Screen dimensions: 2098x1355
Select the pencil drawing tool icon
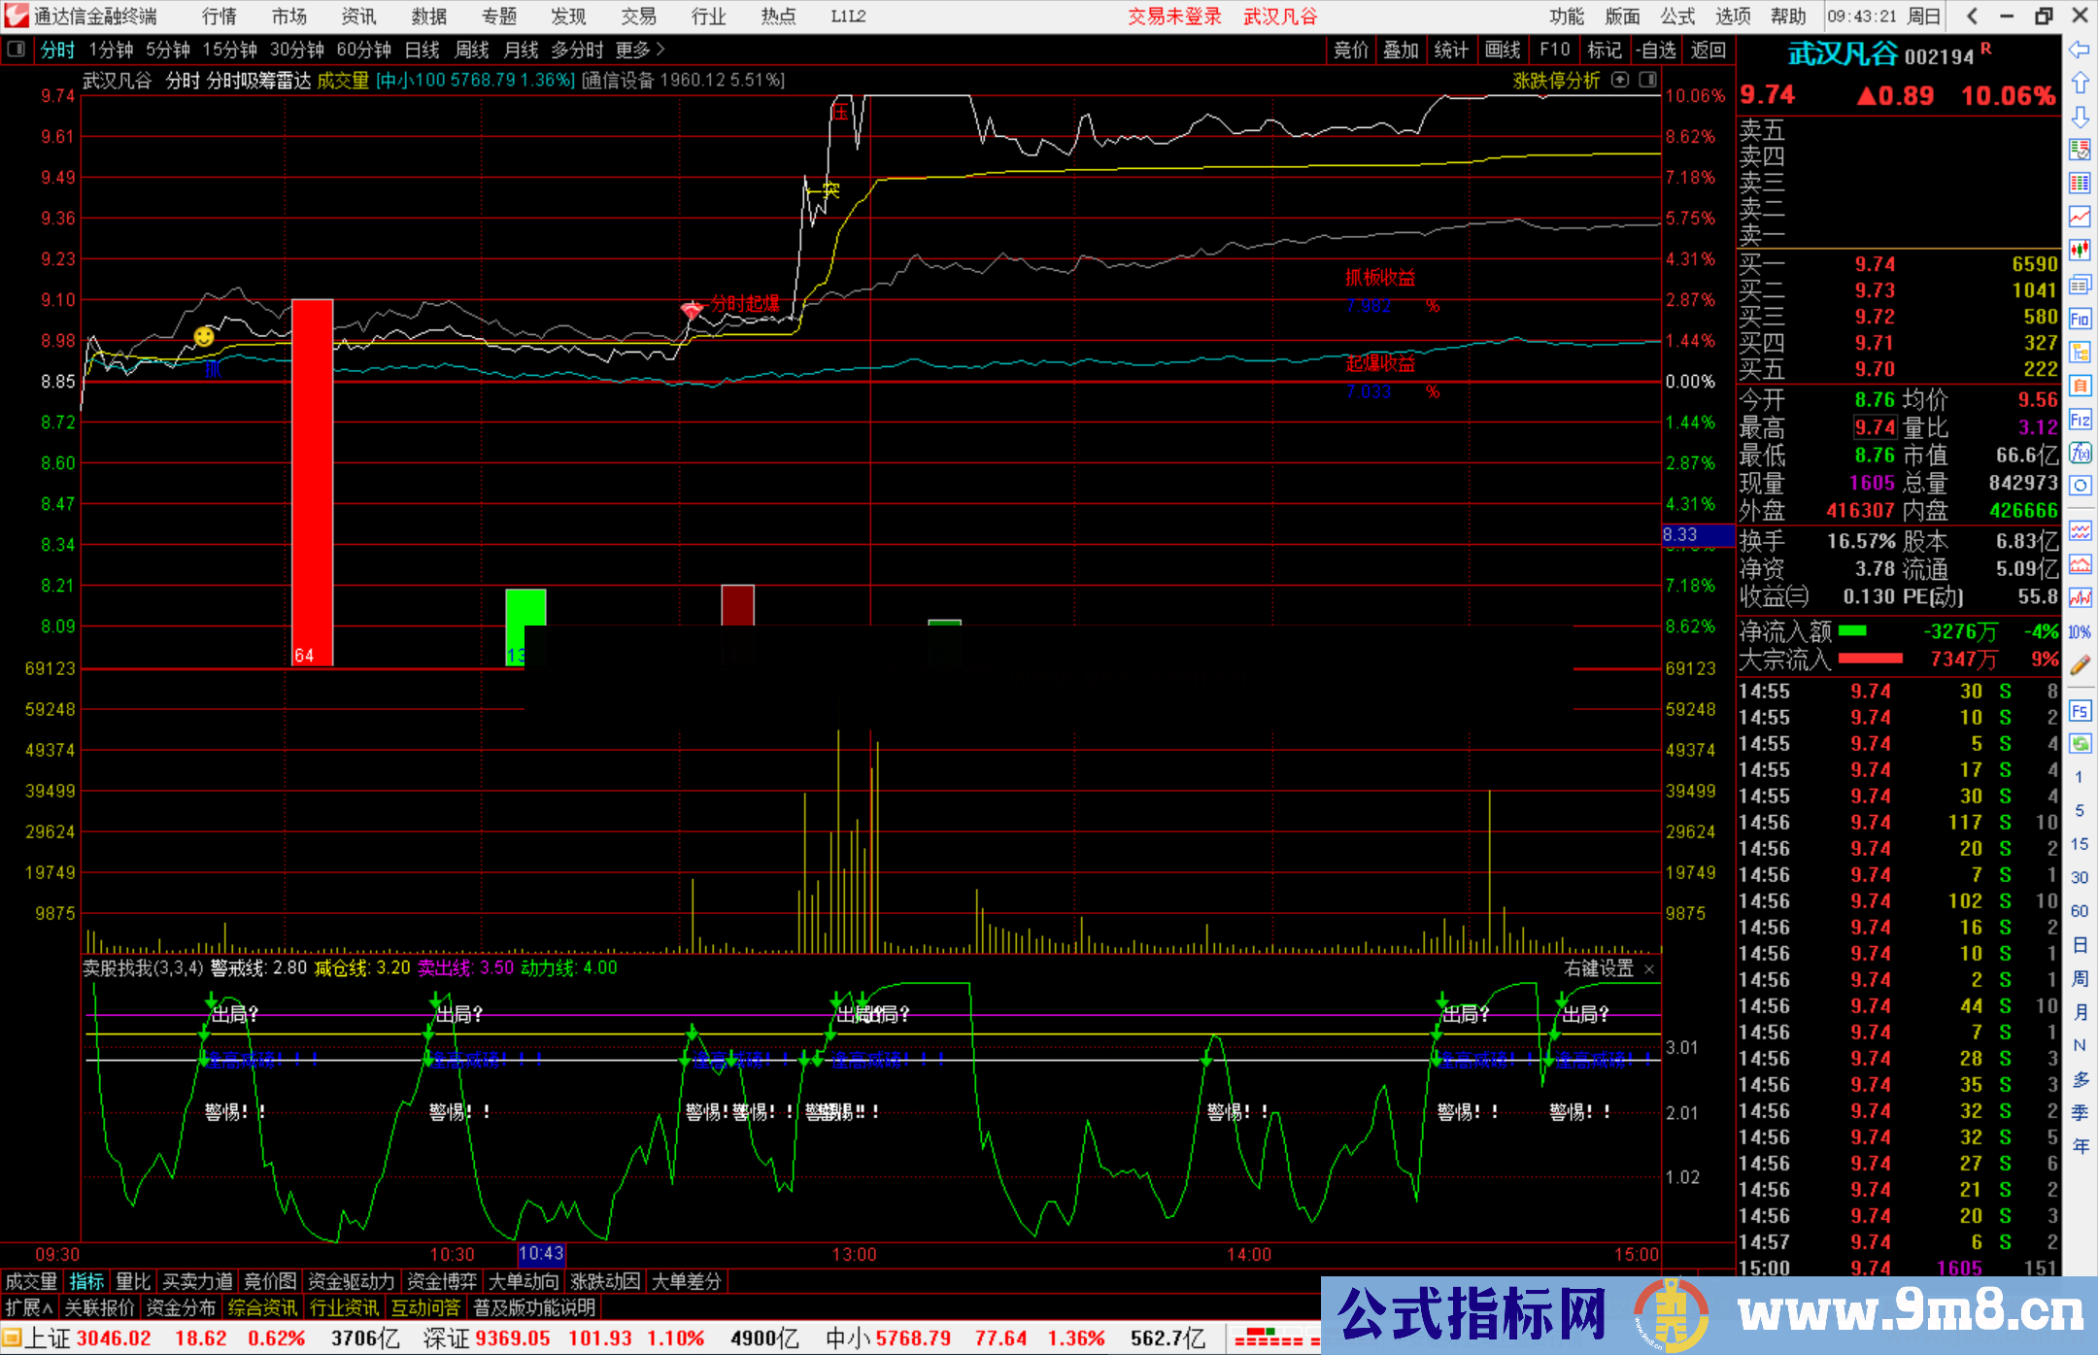pyautogui.click(x=2080, y=665)
